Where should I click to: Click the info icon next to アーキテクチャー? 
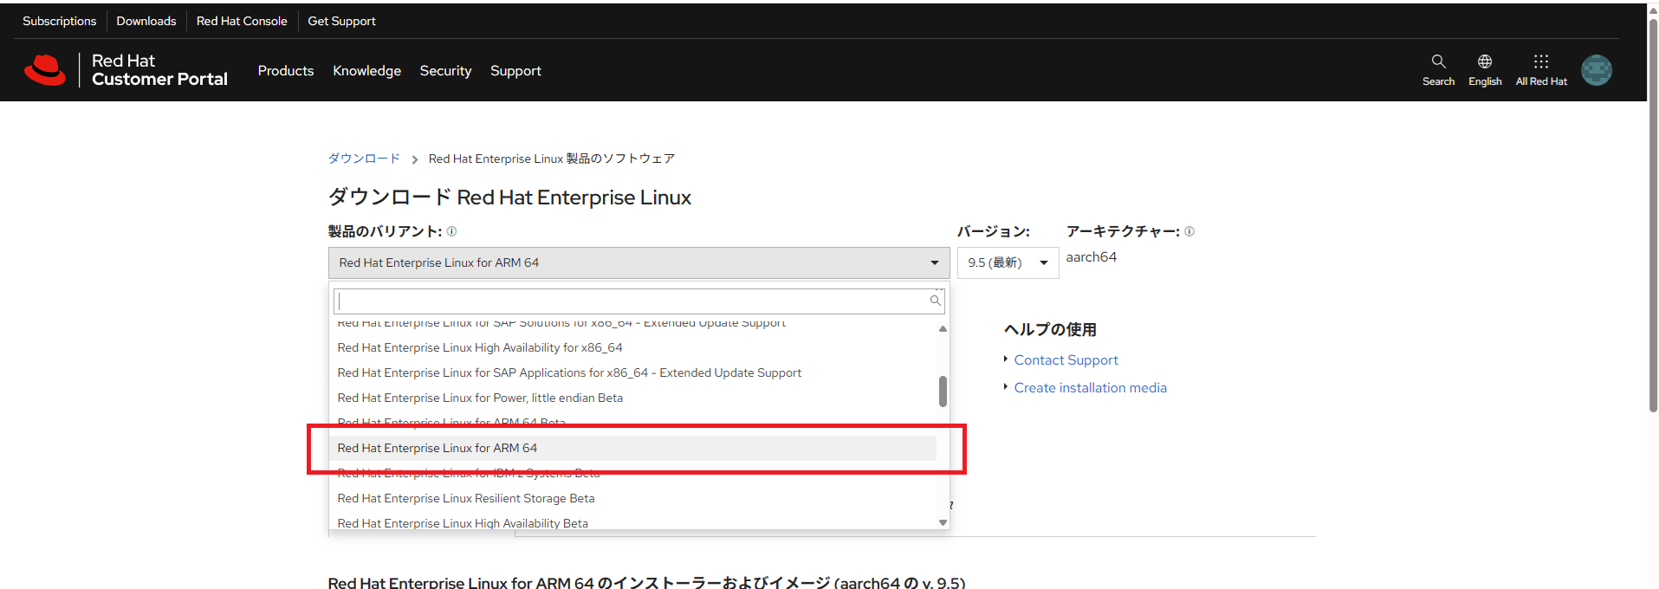click(1189, 231)
